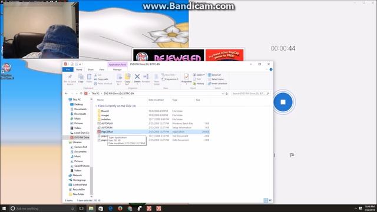Viewport: 377px width, 212px height.
Task: Click the Cortana Ask me anything box
Action: point(43,208)
